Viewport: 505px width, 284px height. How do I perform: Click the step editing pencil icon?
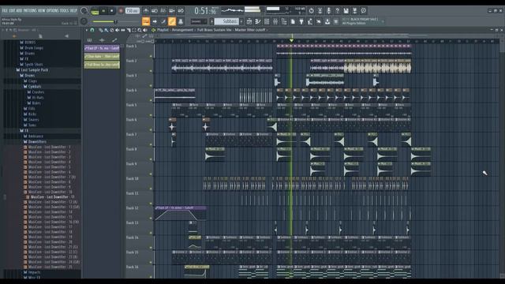(x=163, y=21)
